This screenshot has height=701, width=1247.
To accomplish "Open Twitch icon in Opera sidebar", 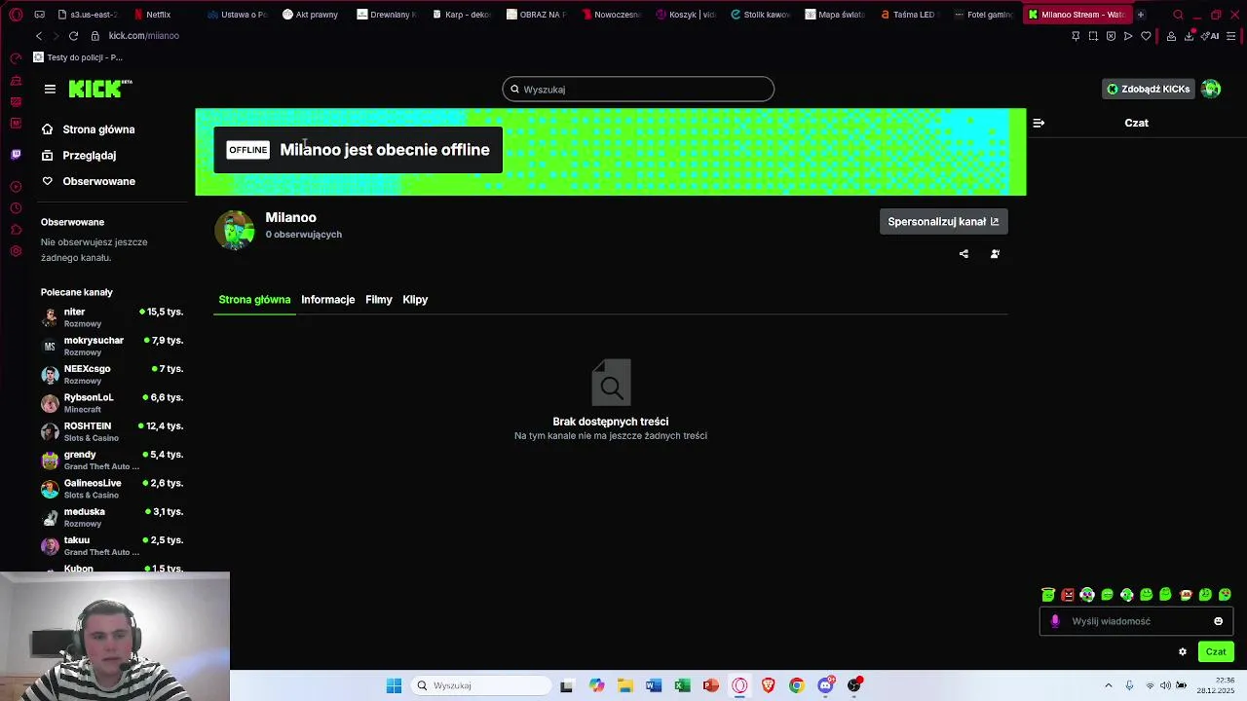I will (x=16, y=154).
